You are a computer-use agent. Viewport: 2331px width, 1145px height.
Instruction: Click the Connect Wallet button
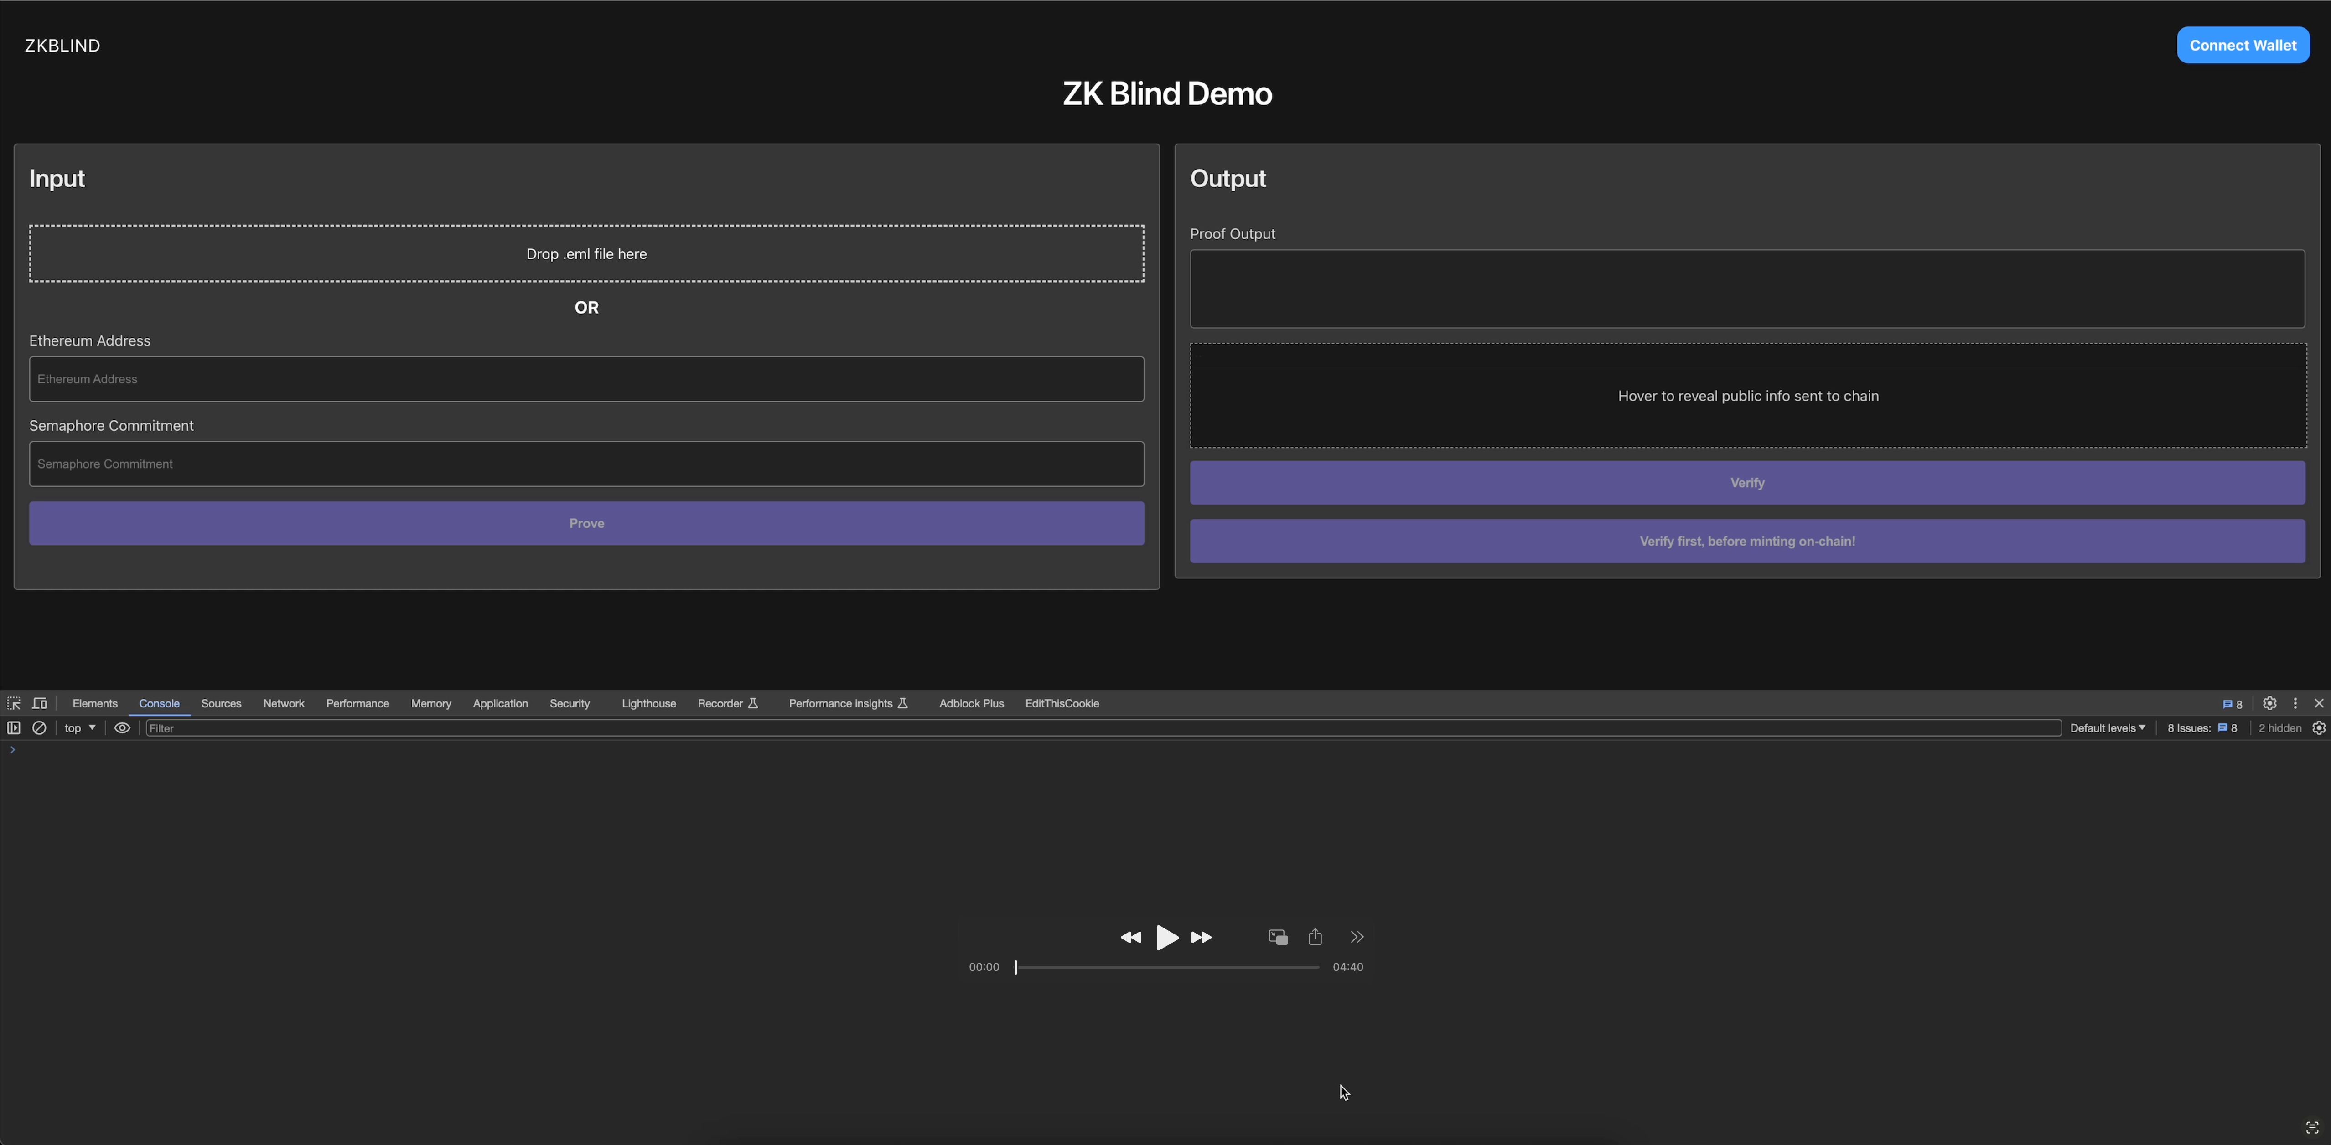[x=2243, y=45]
